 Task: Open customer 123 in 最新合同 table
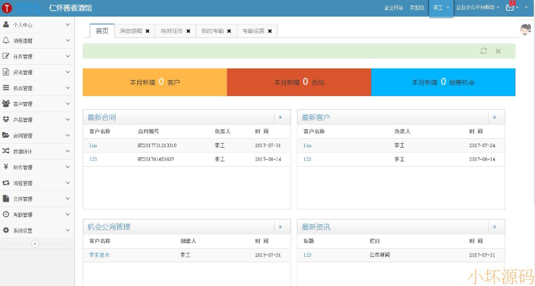93,159
